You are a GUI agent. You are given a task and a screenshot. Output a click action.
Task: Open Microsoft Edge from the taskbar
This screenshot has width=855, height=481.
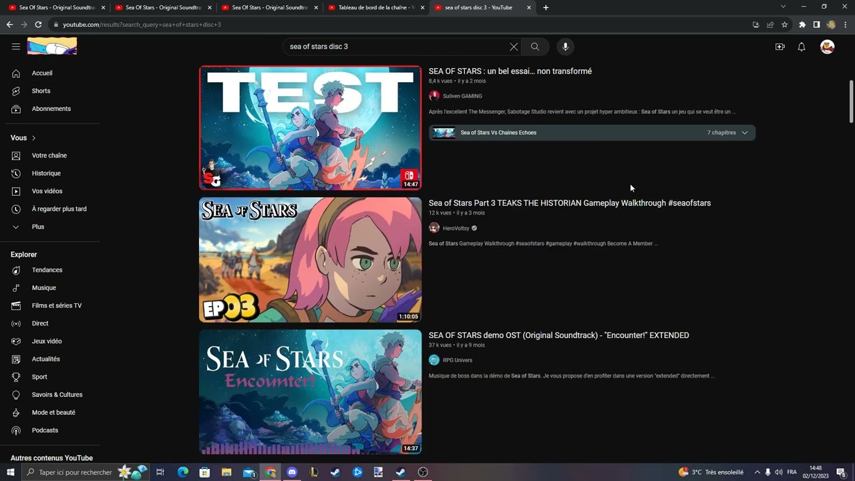183,472
